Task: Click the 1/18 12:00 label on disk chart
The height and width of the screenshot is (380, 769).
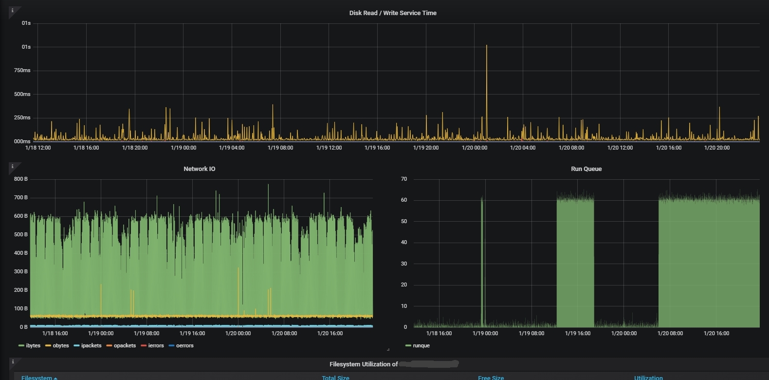Action: click(x=38, y=148)
